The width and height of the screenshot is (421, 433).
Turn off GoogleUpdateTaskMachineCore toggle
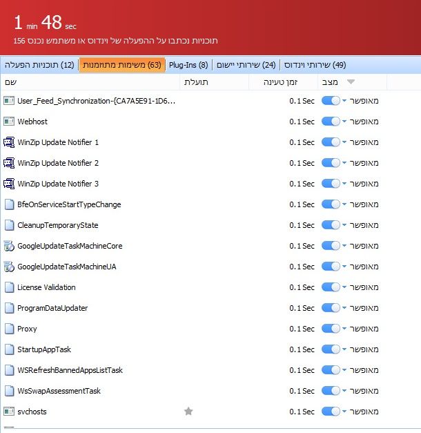coord(331,246)
